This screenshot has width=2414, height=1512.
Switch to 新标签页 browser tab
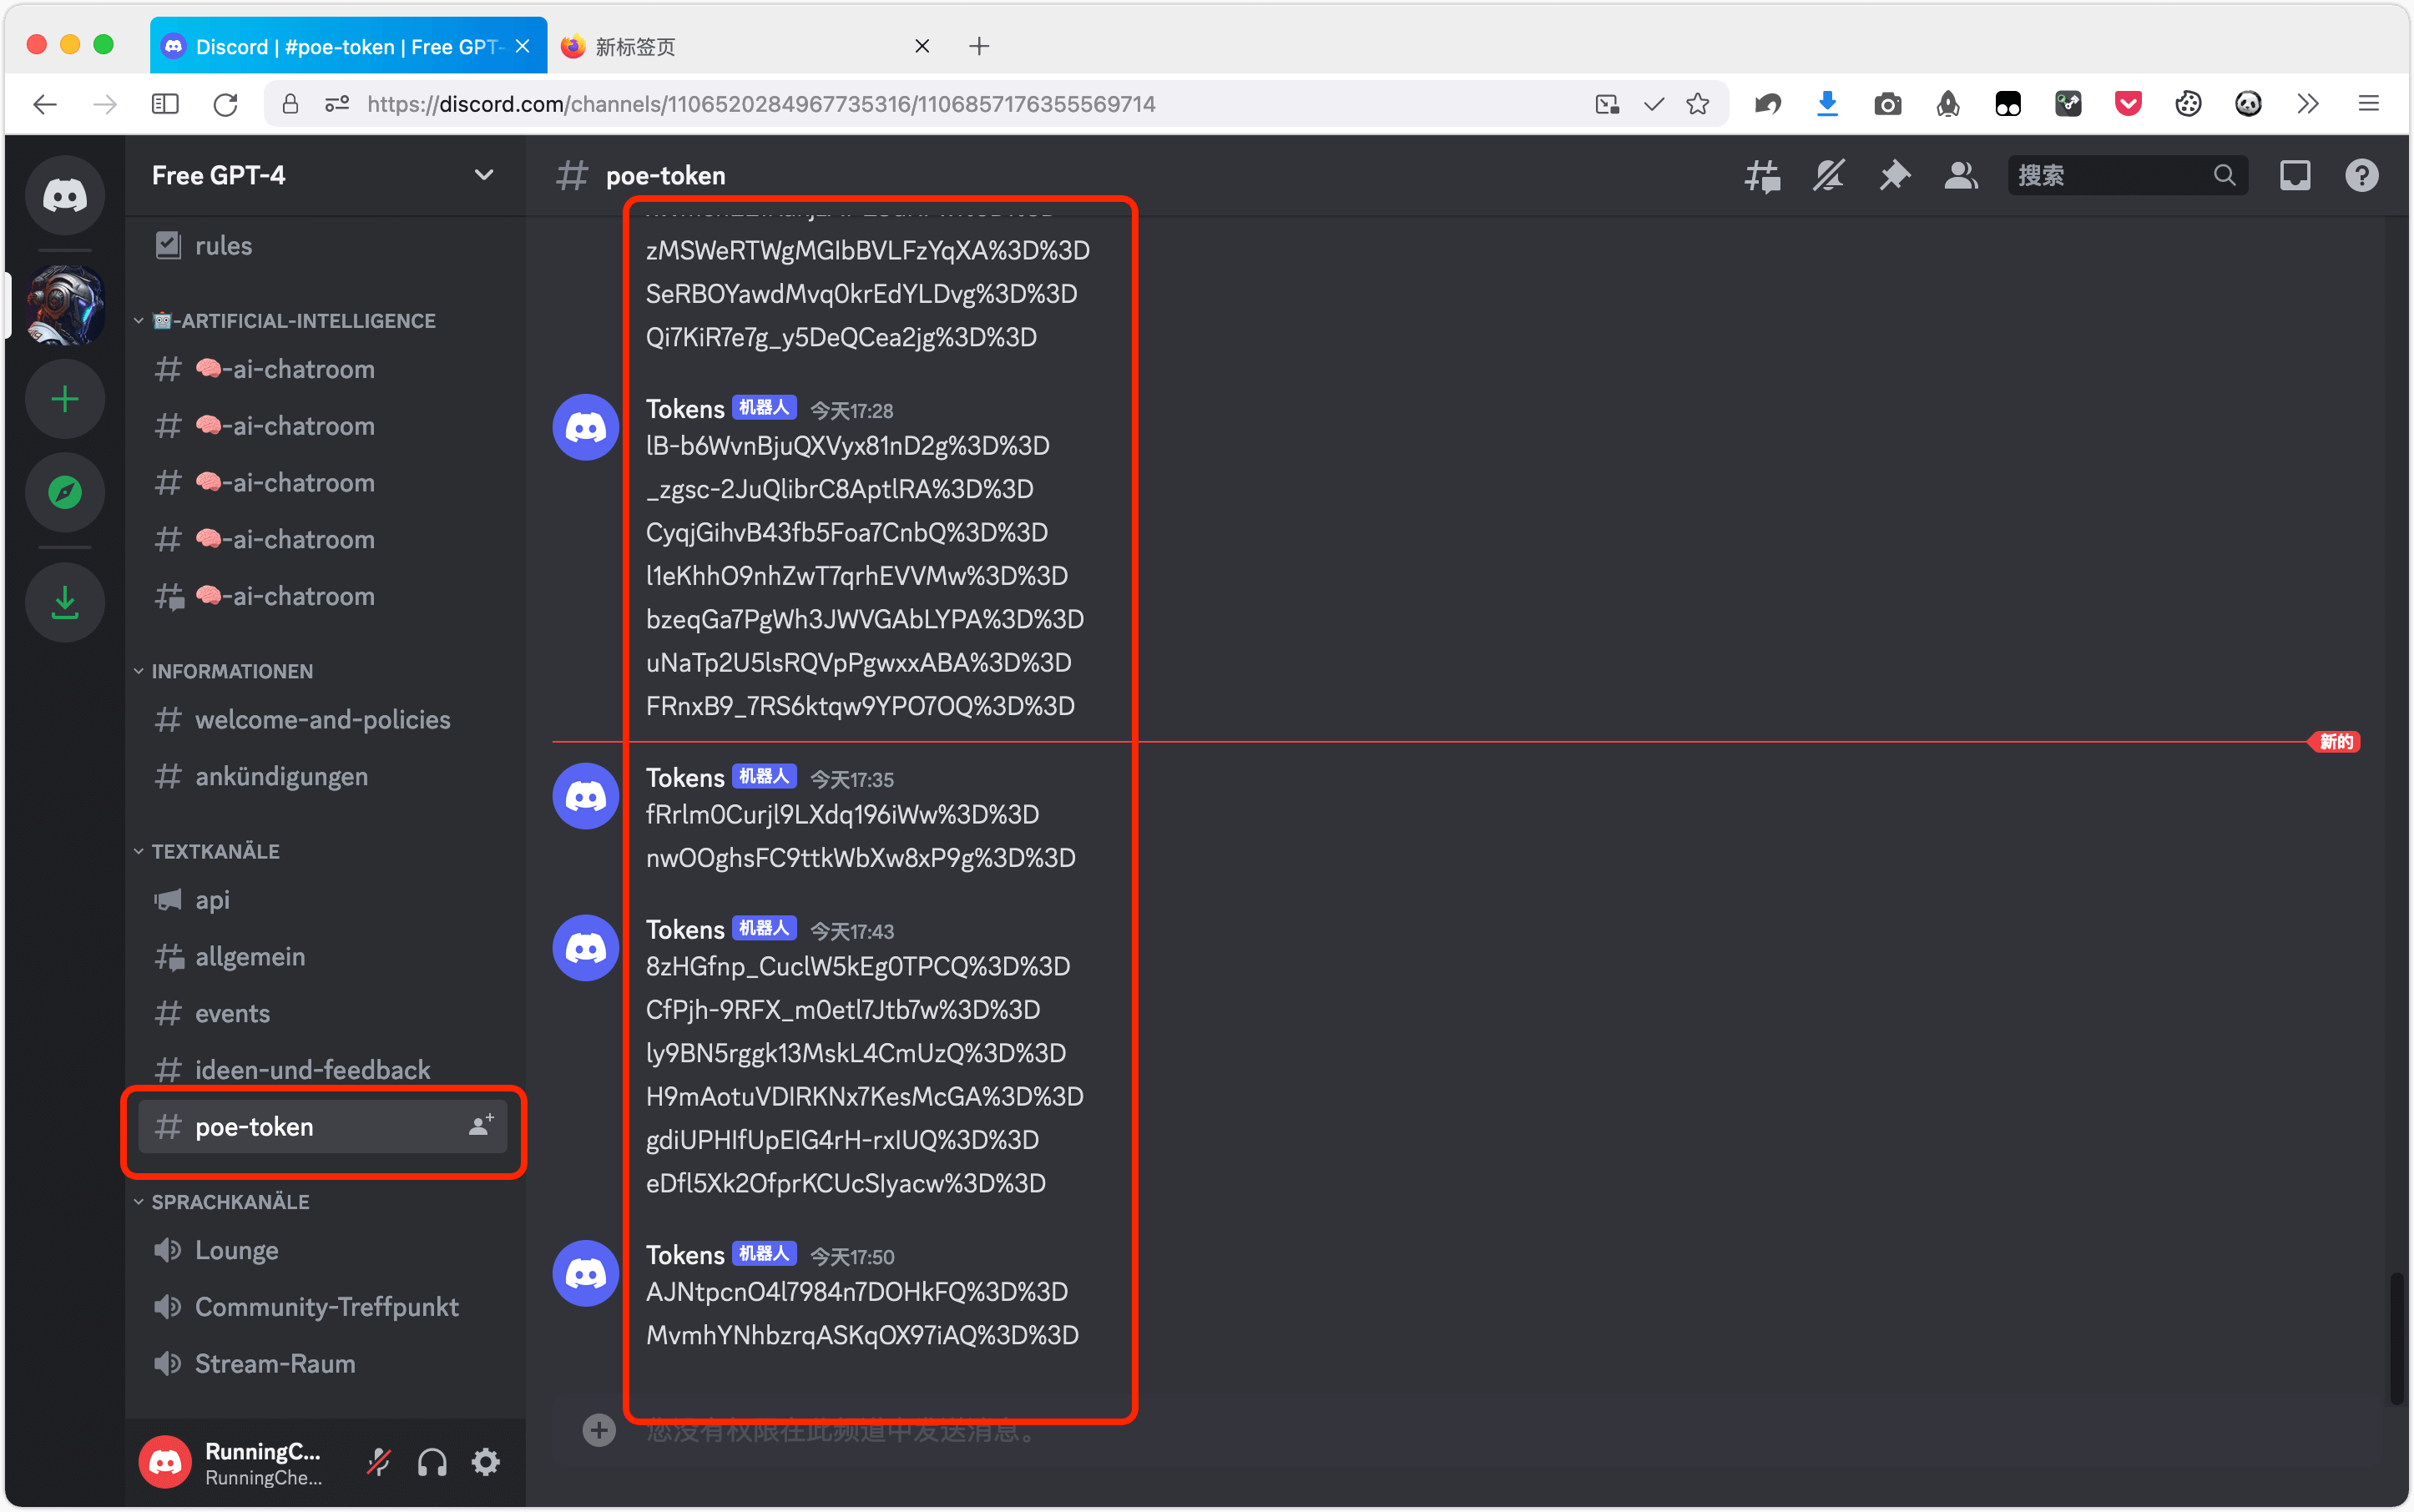click(745, 46)
